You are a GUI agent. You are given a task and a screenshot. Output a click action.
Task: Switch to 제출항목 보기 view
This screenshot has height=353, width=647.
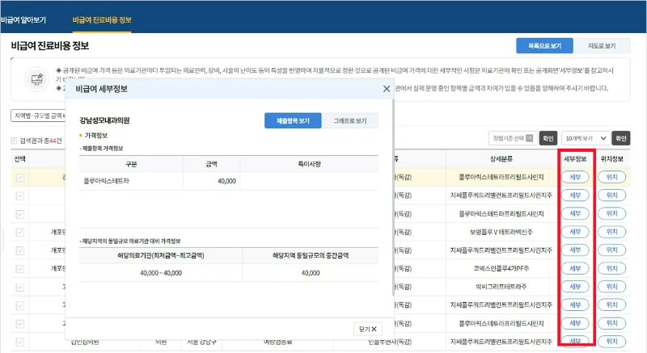click(x=293, y=120)
